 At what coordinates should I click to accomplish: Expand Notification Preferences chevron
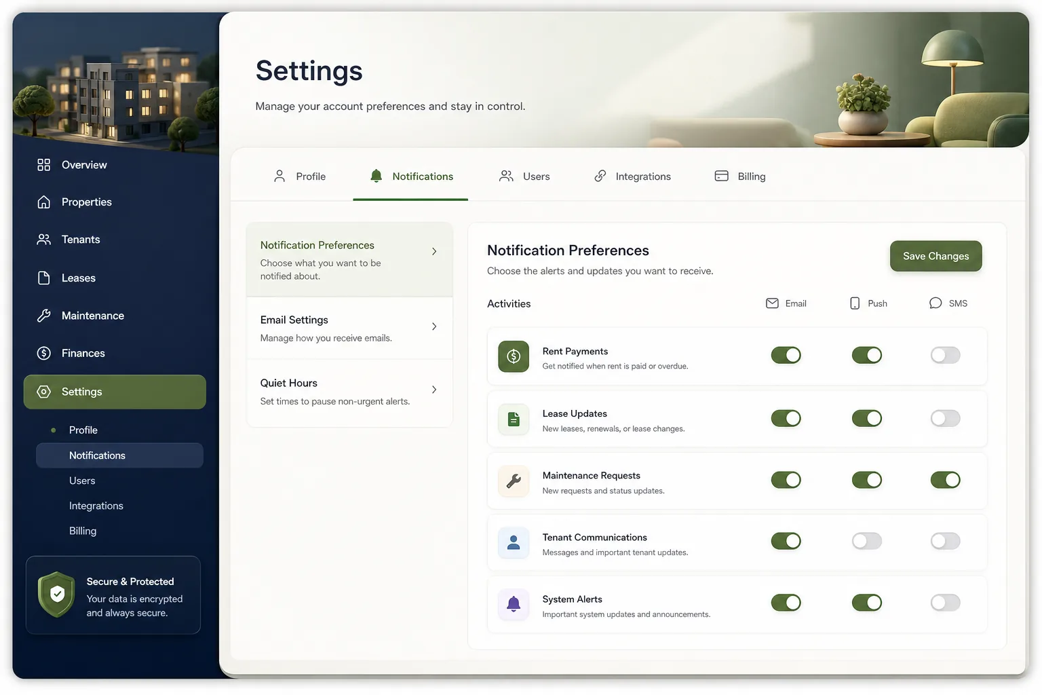coord(434,252)
